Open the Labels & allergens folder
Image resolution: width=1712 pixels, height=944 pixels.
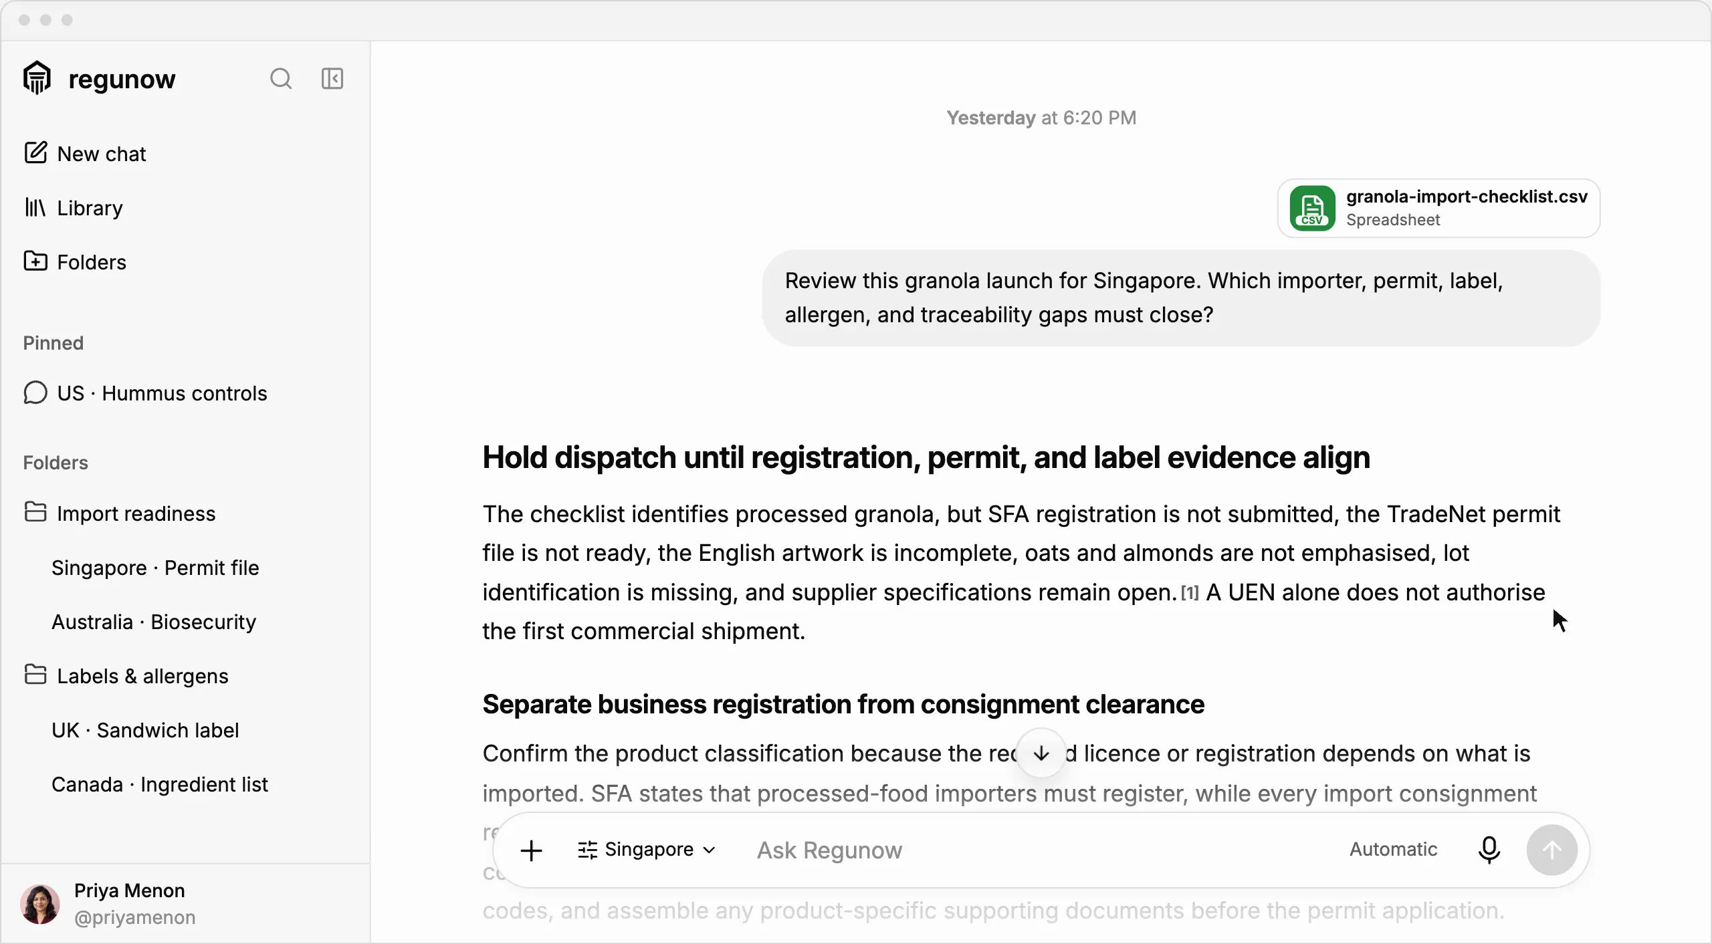pyautogui.click(x=126, y=676)
